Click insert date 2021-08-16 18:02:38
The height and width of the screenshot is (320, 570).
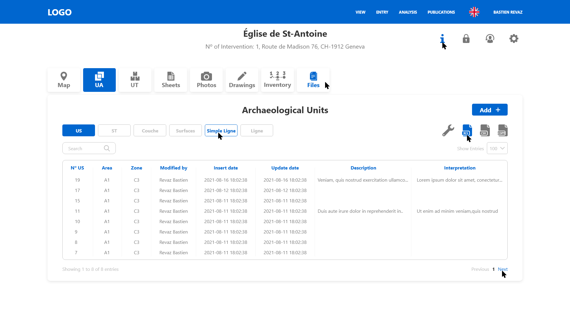click(x=226, y=180)
